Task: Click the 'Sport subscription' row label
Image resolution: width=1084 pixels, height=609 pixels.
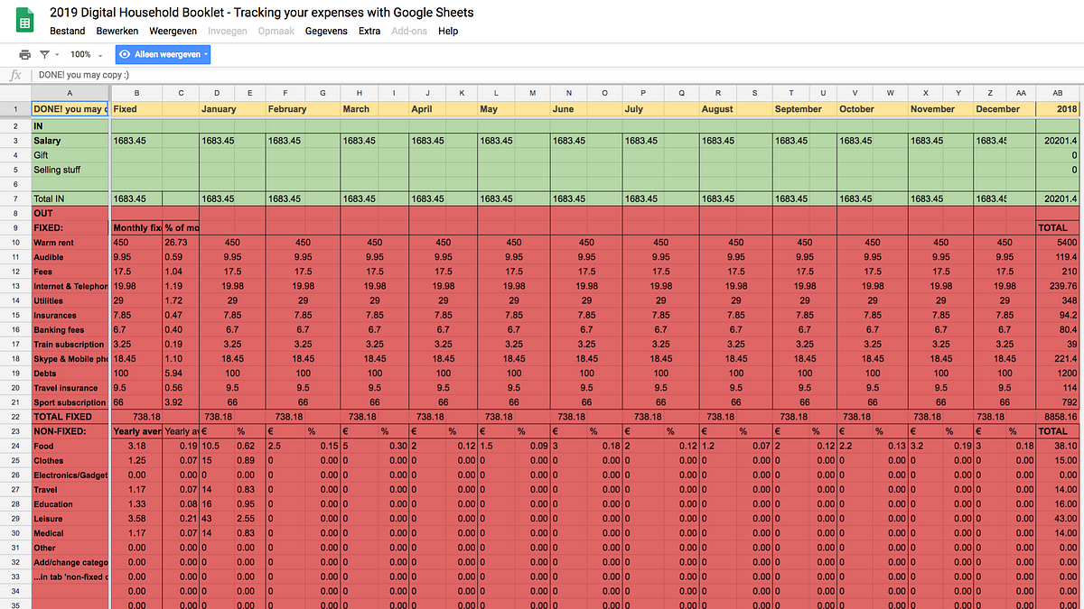Action: 70,402
